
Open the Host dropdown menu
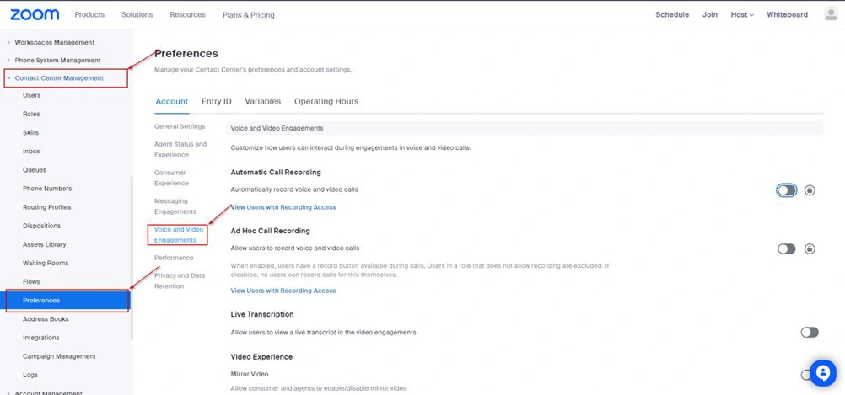(x=741, y=15)
